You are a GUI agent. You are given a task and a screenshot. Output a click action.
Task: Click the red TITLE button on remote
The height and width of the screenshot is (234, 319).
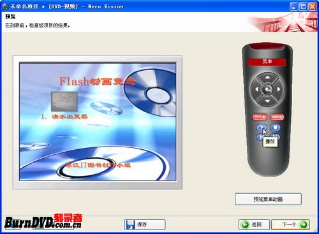(x=260, y=117)
